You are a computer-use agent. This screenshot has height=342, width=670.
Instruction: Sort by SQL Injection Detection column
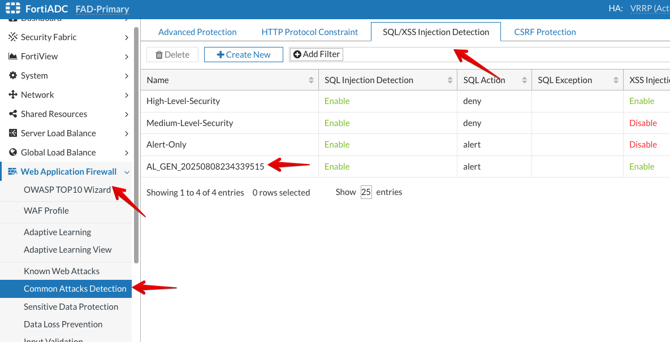click(x=449, y=80)
